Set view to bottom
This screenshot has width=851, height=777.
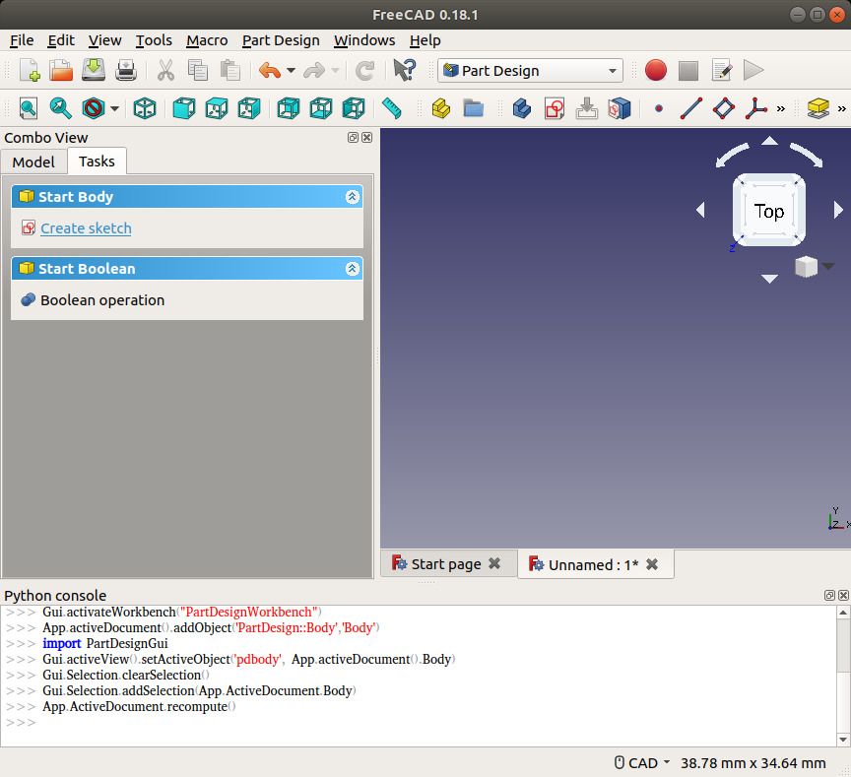pyautogui.click(x=321, y=108)
